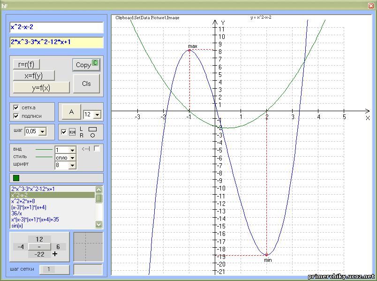Screen dimensions: 377x281
Task: Clear the graph with the Cls button
Action: [86, 84]
